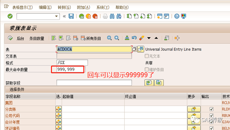Viewport: 230px width, 130px height.
Task: Click the zoom in magnifier icon
Action: tap(117, 38)
